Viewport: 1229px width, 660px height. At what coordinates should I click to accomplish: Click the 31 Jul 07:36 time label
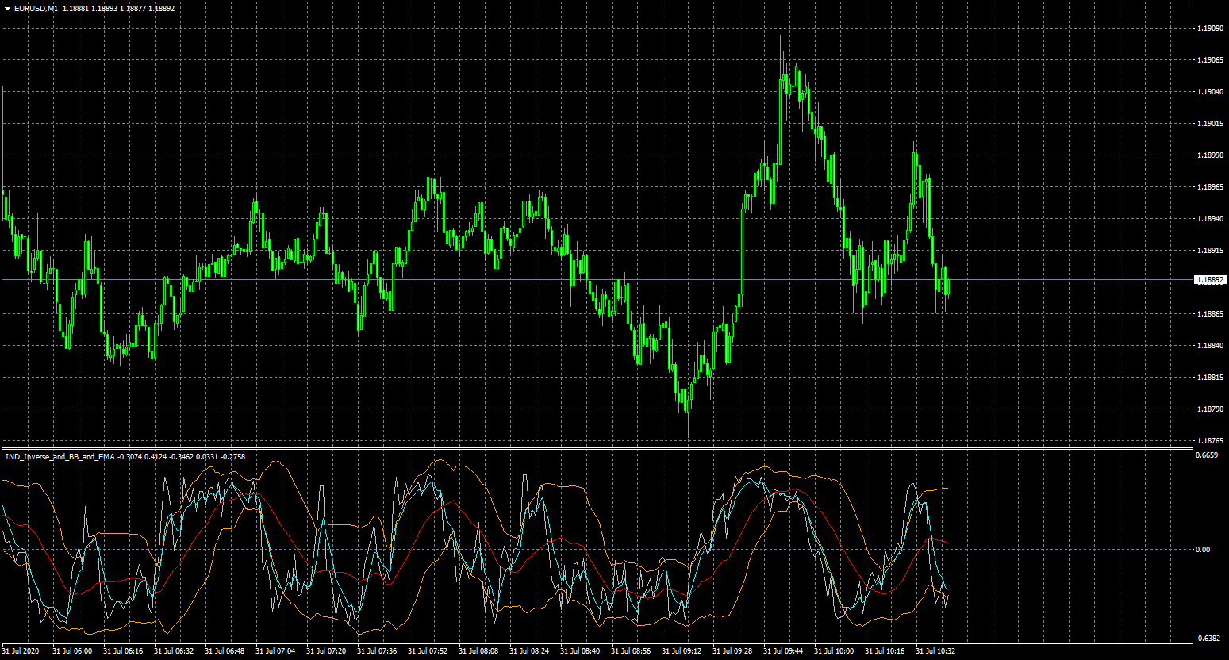point(377,651)
